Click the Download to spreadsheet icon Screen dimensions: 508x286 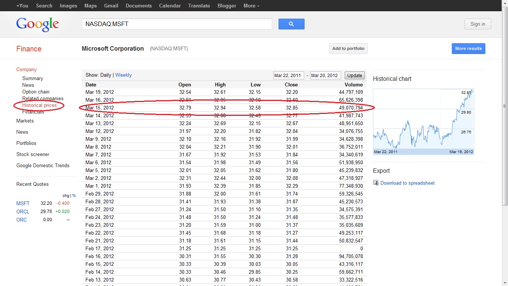click(x=376, y=183)
